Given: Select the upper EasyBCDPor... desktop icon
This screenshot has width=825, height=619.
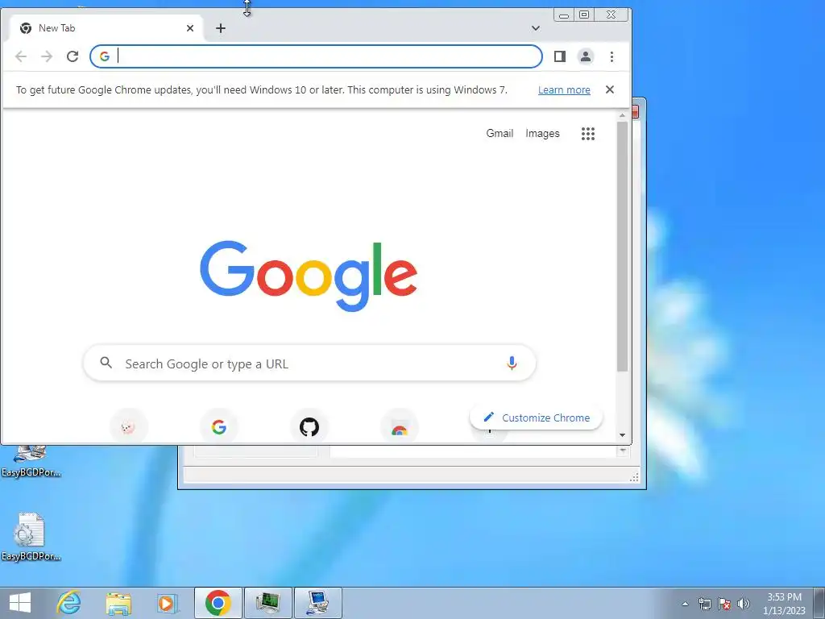Looking at the screenshot, I should pos(31,462).
